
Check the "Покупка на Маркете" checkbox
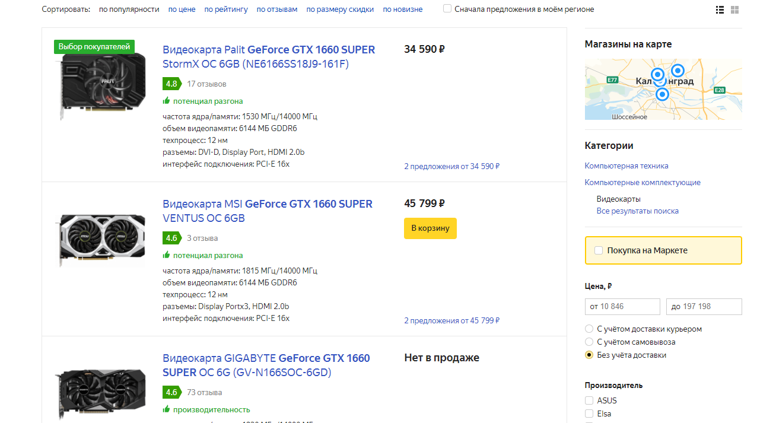599,250
